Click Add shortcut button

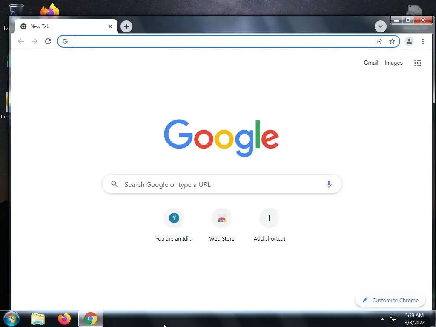270,225
